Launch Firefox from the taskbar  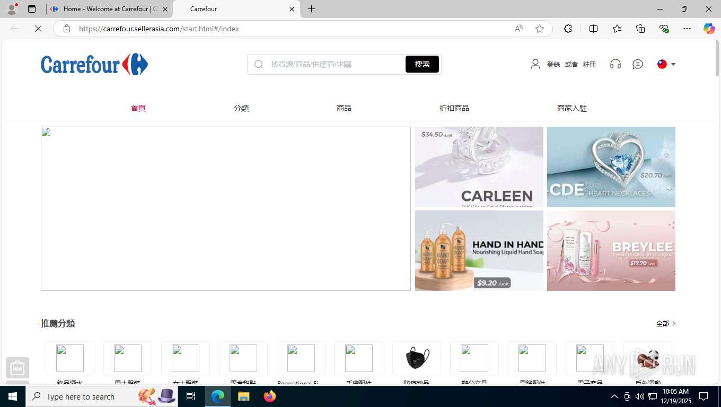(x=270, y=396)
